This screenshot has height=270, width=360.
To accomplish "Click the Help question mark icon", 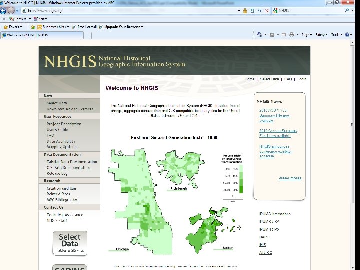I will (347, 35).
